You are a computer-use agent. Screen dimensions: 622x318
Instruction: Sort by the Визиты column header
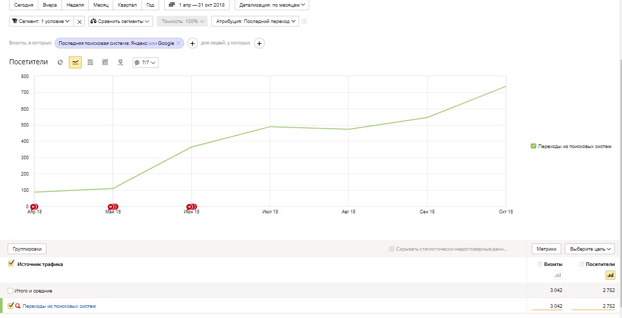[x=553, y=264]
